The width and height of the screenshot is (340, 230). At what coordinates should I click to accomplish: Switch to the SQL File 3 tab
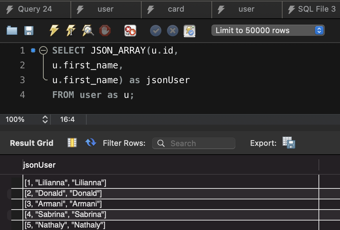point(311,9)
